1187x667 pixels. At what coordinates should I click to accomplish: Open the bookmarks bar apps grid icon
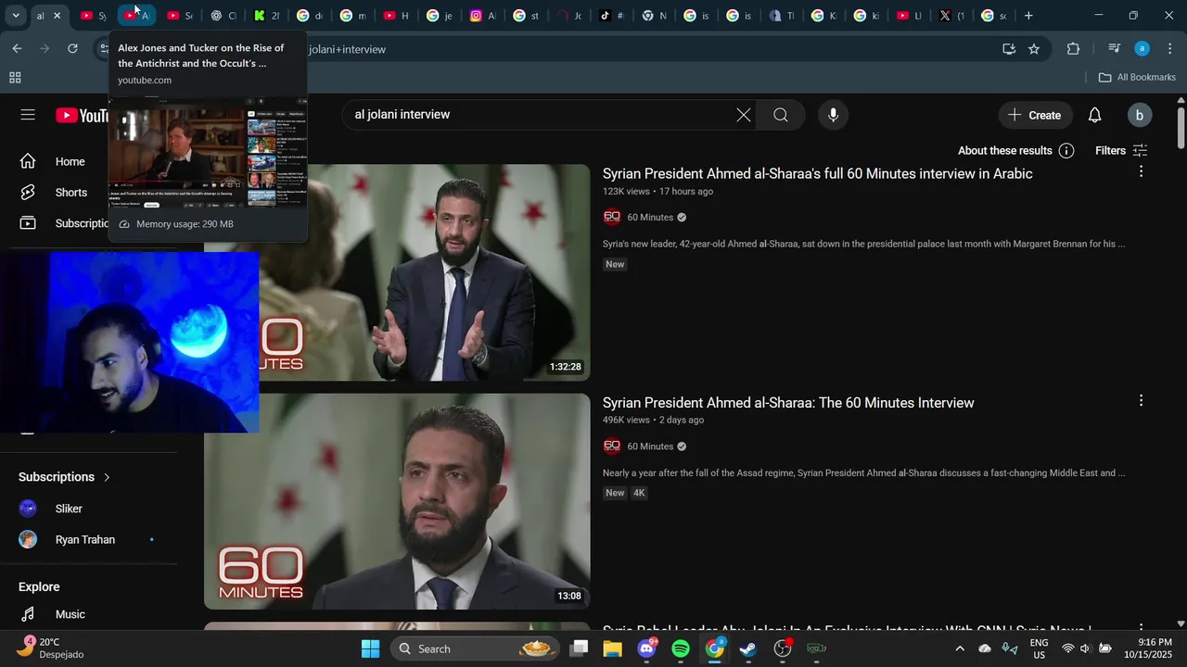(x=15, y=78)
